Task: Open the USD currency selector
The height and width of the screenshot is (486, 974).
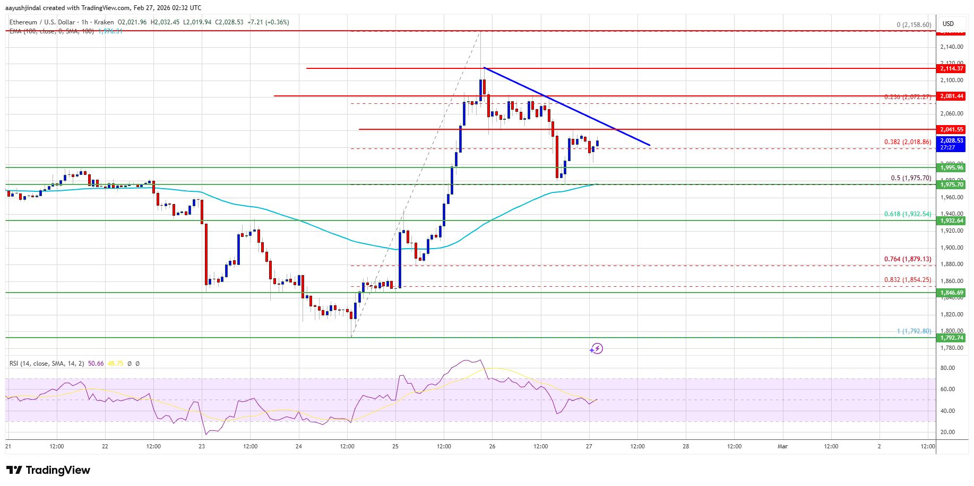Action: click(x=948, y=23)
